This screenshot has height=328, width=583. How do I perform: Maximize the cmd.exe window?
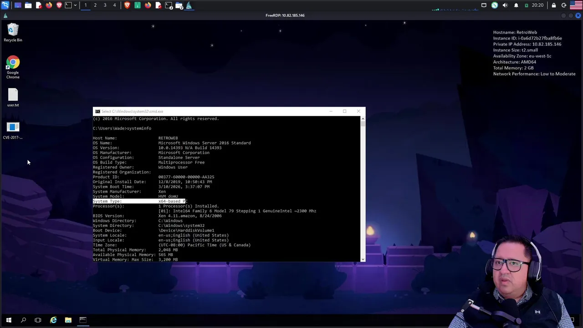point(344,111)
